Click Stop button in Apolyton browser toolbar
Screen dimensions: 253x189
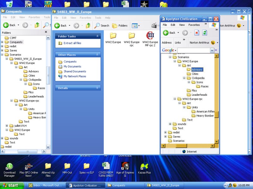click(x=196, y=33)
